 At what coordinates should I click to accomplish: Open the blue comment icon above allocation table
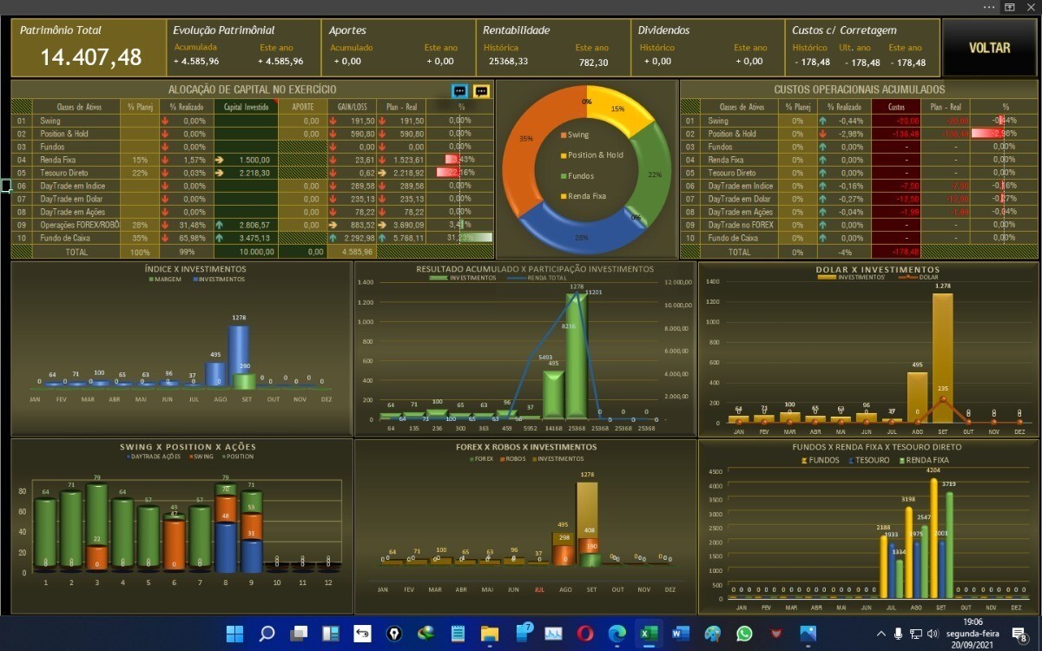coord(460,91)
